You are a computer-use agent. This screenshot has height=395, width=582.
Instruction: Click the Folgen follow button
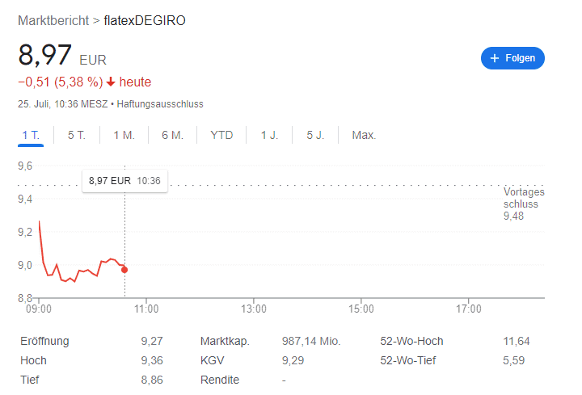(x=512, y=58)
